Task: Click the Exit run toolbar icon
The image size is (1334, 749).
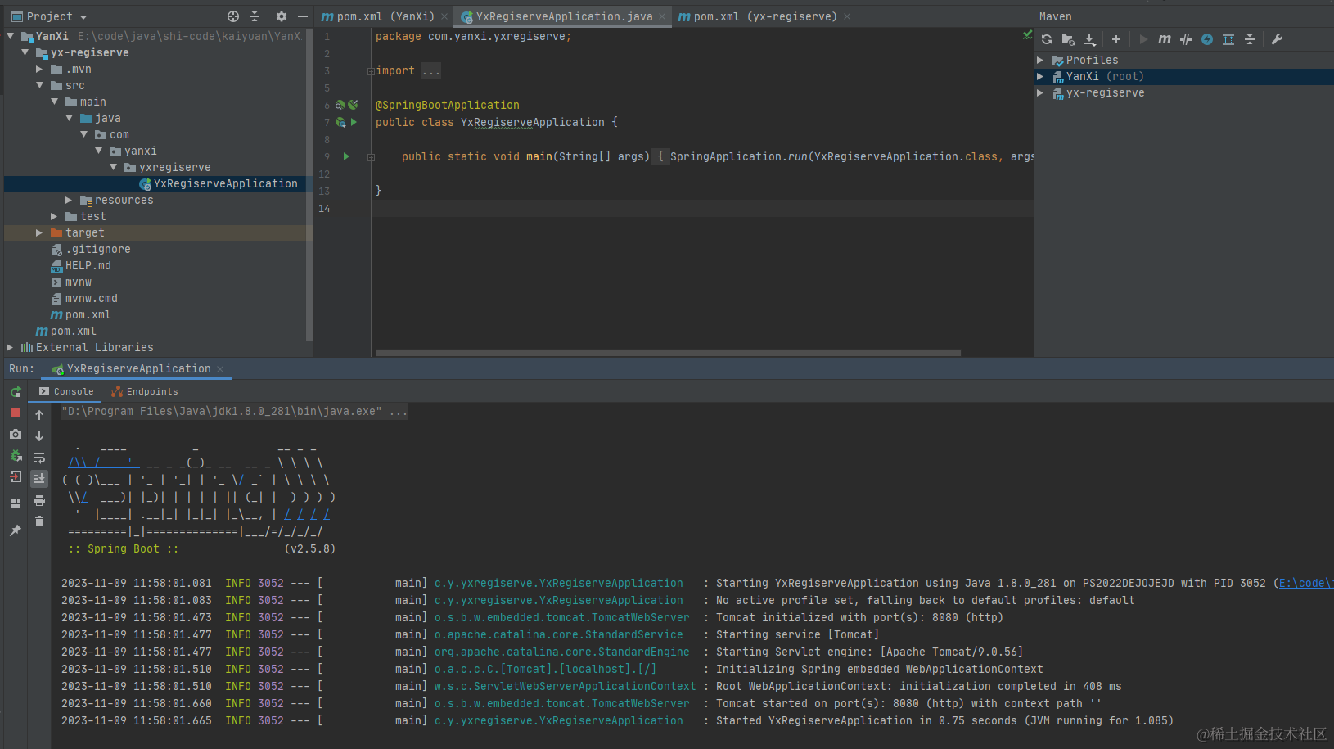Action: point(16,476)
